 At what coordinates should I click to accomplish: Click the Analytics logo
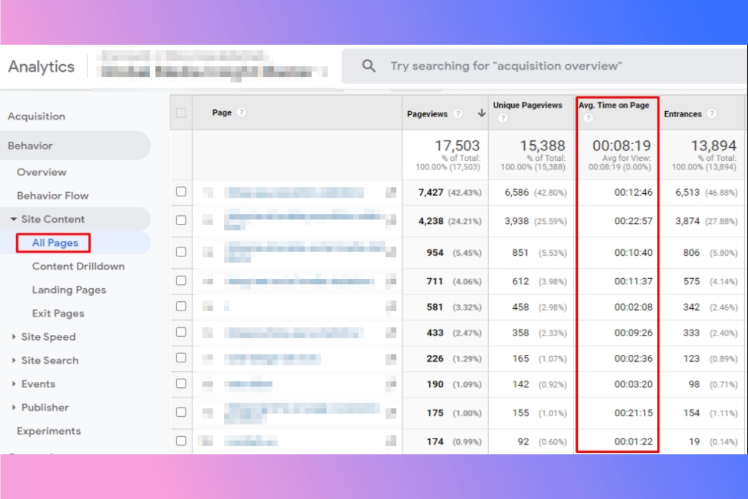(41, 66)
